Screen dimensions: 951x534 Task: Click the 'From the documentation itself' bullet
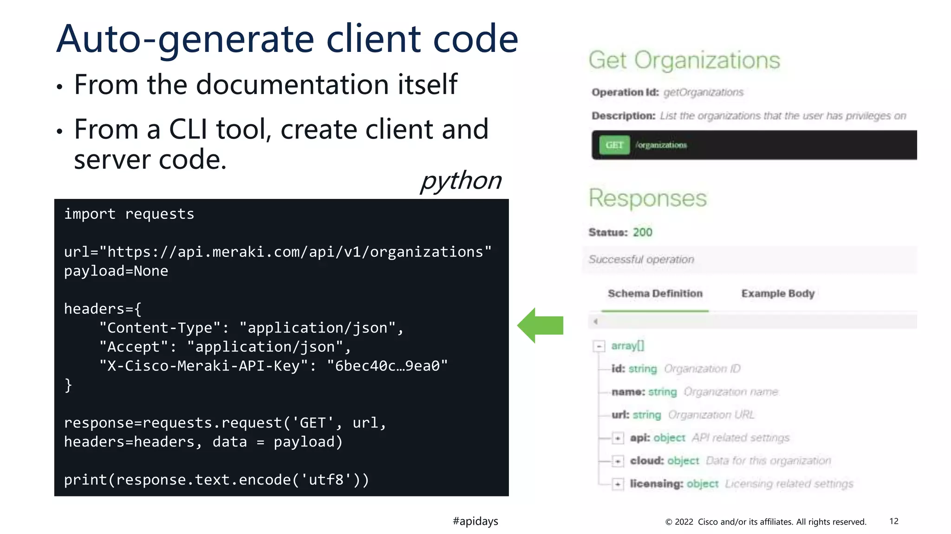(x=266, y=85)
